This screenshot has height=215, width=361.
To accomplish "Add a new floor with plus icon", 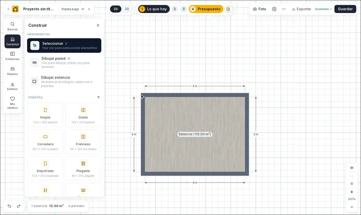I will (x=89, y=9).
